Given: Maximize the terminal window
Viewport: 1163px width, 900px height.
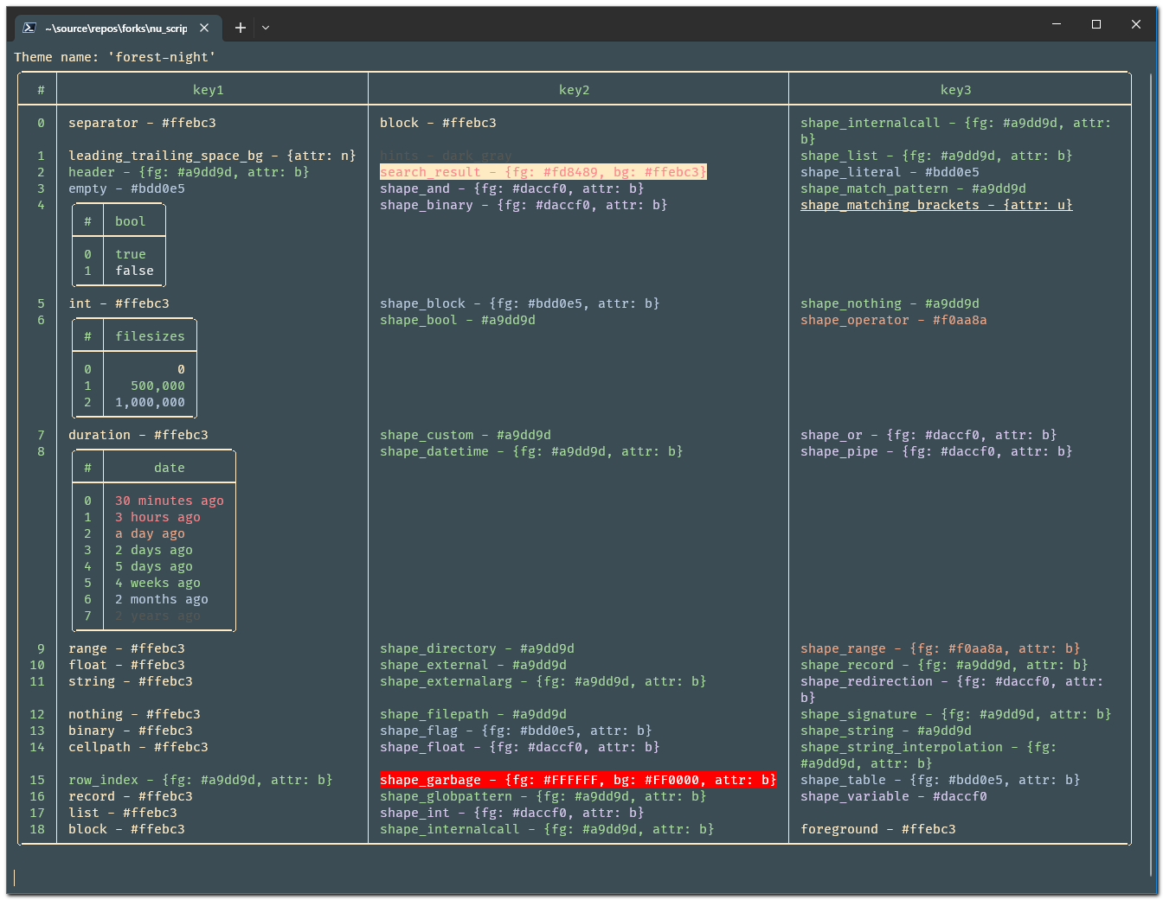Looking at the screenshot, I should pyautogui.click(x=1096, y=24).
